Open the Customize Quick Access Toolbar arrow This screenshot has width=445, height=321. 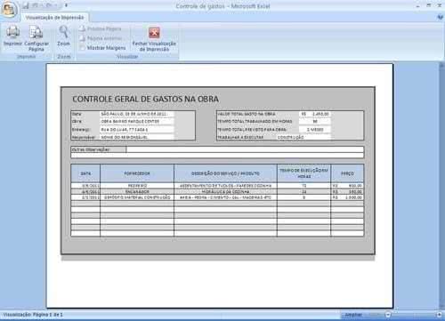(66, 5)
